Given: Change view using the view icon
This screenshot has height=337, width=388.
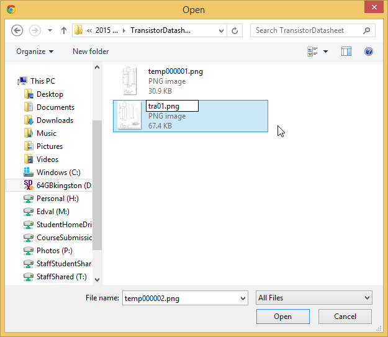Looking at the screenshot, I should [312, 52].
